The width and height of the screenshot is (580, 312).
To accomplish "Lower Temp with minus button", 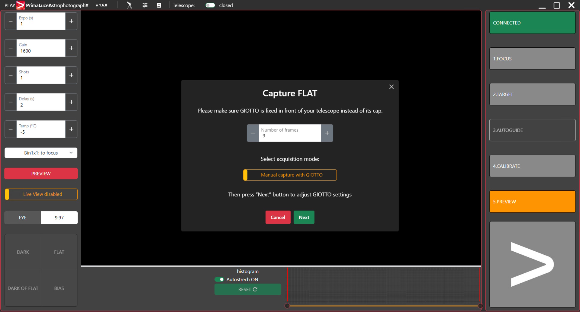I will point(11,129).
